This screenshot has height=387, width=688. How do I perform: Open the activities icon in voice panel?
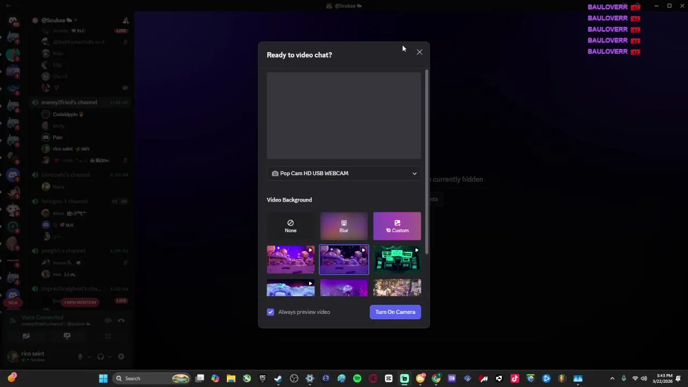coord(108,336)
